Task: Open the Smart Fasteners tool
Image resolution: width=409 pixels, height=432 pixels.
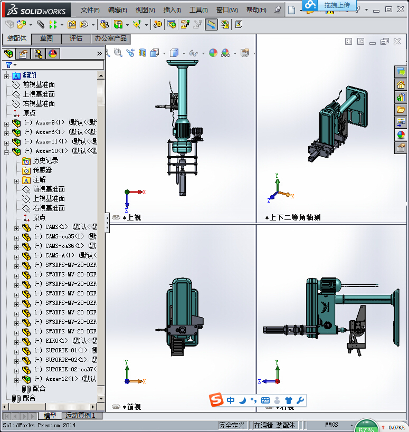Action: (x=72, y=24)
